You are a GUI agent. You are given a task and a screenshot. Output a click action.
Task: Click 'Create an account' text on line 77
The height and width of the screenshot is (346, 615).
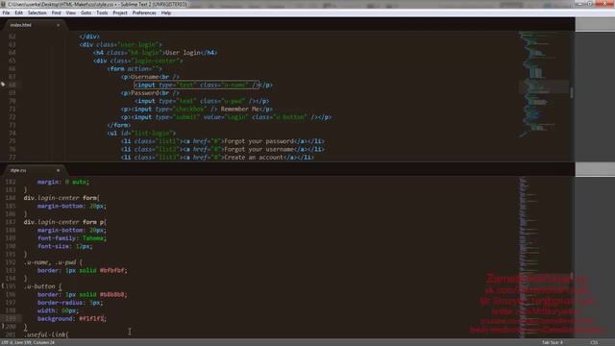coord(254,158)
